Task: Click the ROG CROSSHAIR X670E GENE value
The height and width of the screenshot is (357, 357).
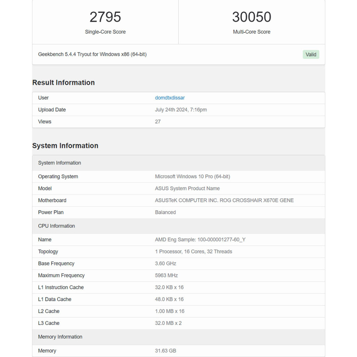Action: pyautogui.click(x=224, y=200)
